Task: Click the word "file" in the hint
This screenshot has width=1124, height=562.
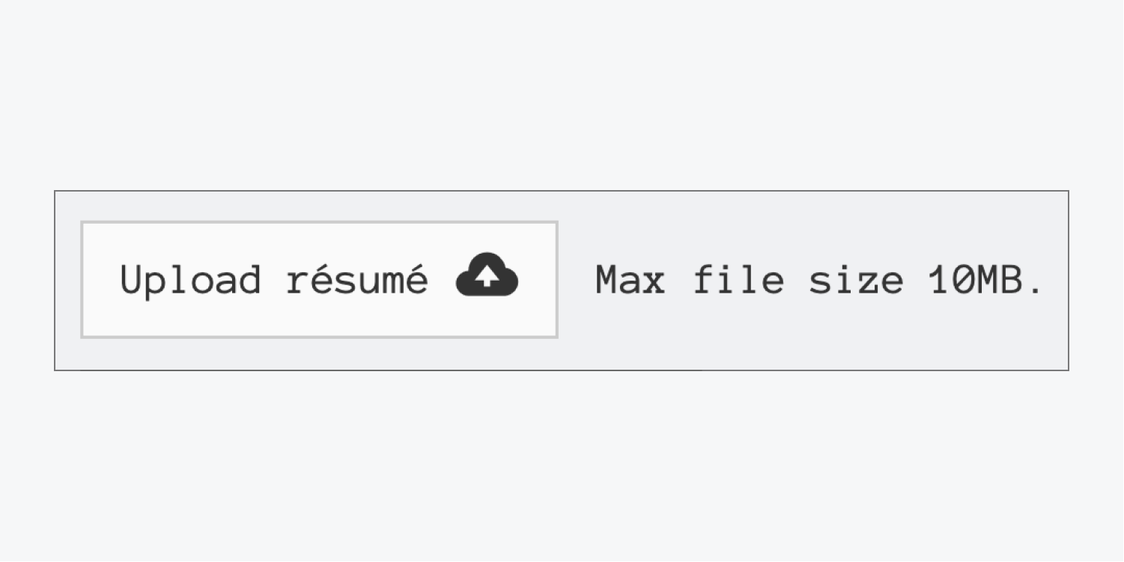Action: click(739, 280)
